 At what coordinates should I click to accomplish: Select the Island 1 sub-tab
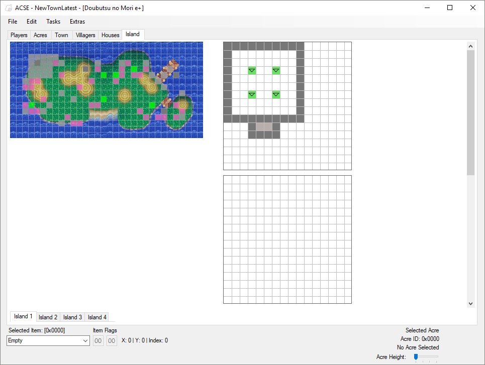tap(23, 316)
